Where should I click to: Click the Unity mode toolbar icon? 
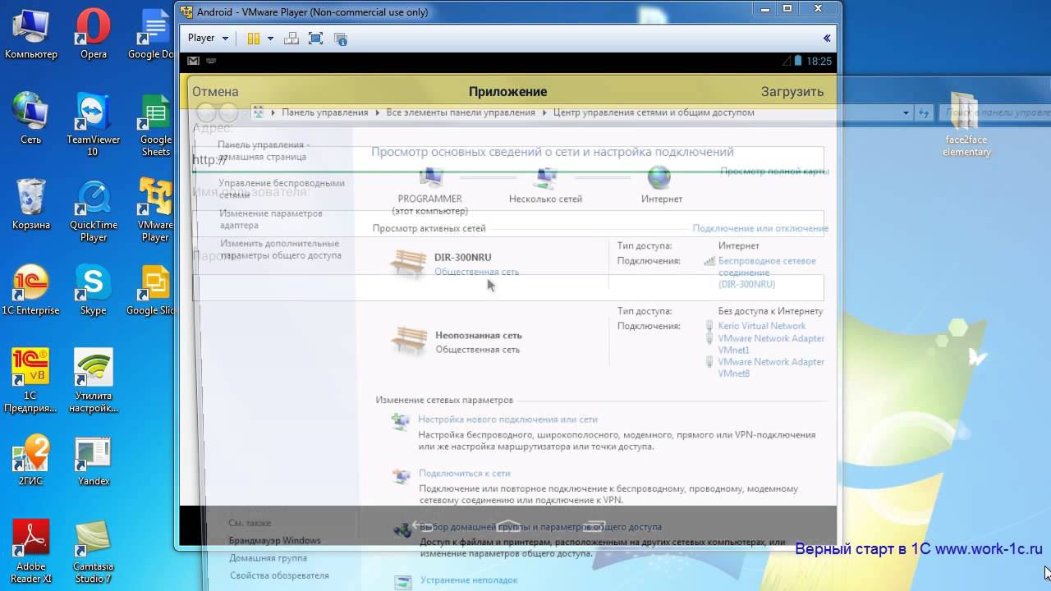[341, 39]
